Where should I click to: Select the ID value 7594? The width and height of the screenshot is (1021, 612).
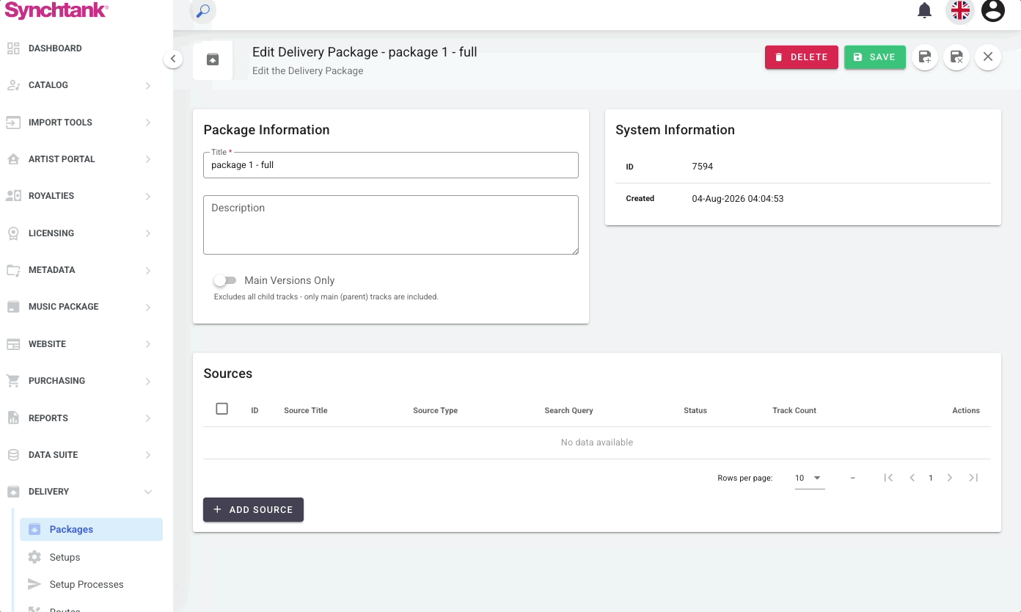[x=703, y=167]
